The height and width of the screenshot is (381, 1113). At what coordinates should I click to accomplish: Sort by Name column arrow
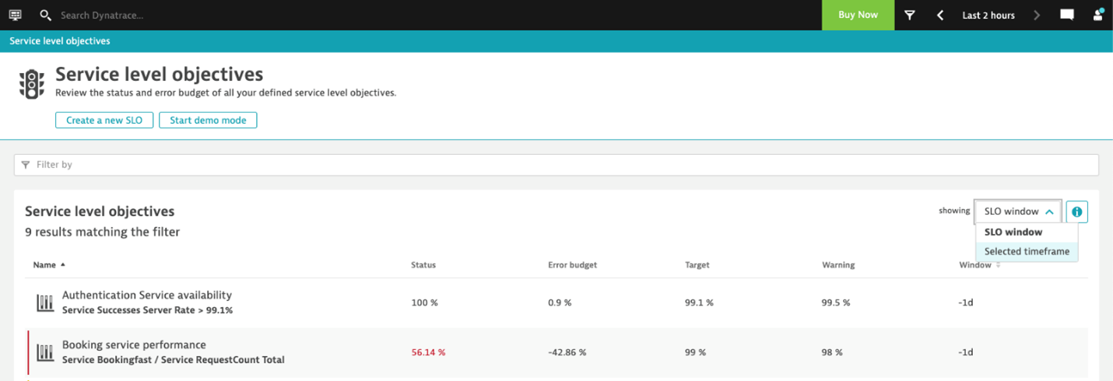pos(62,264)
